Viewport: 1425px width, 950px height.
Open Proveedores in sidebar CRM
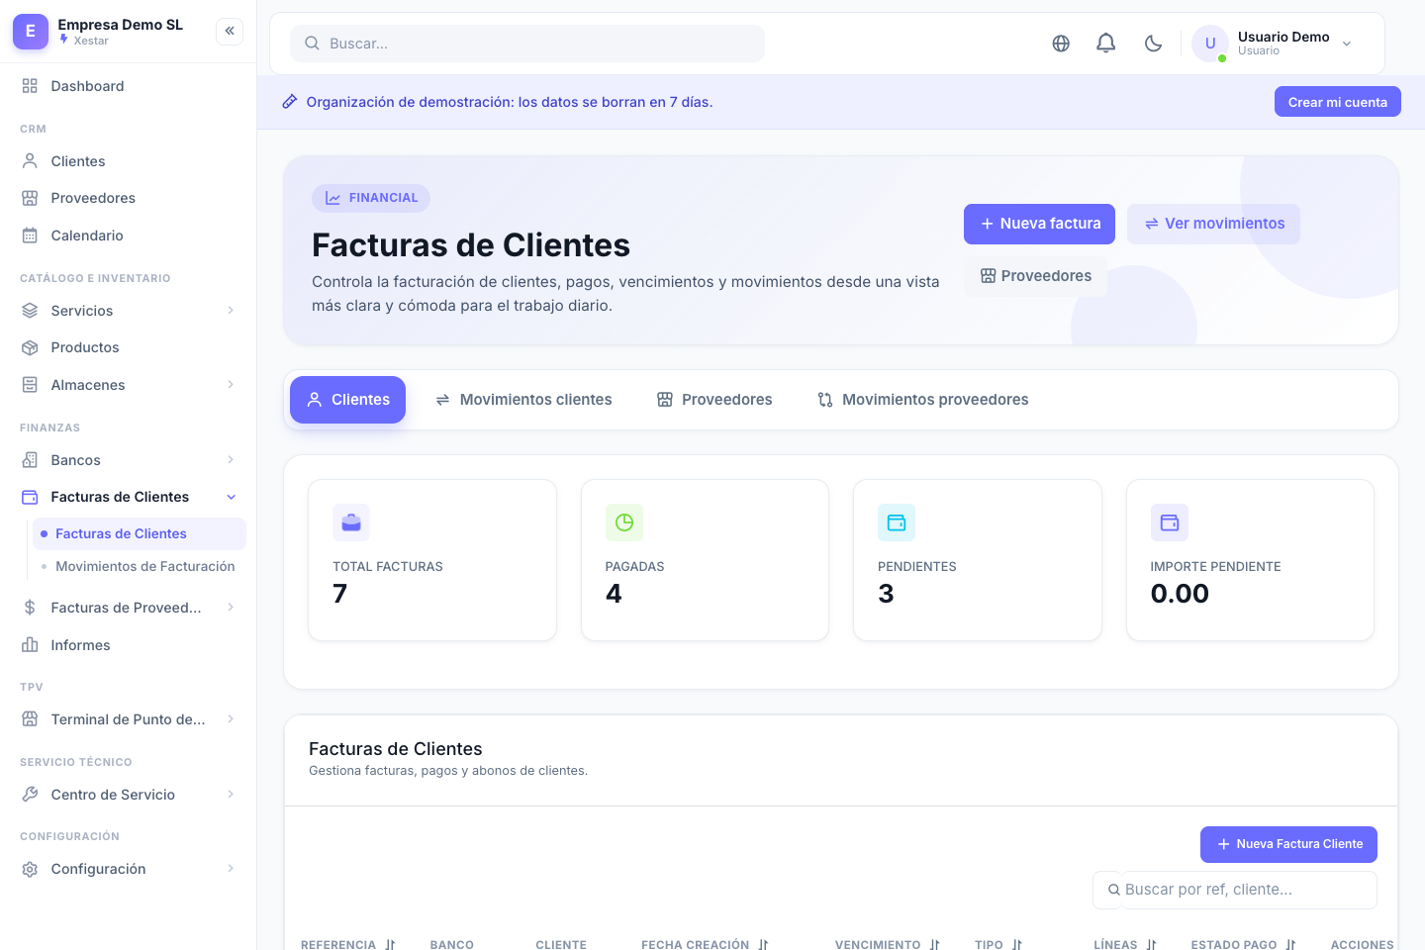(129, 198)
